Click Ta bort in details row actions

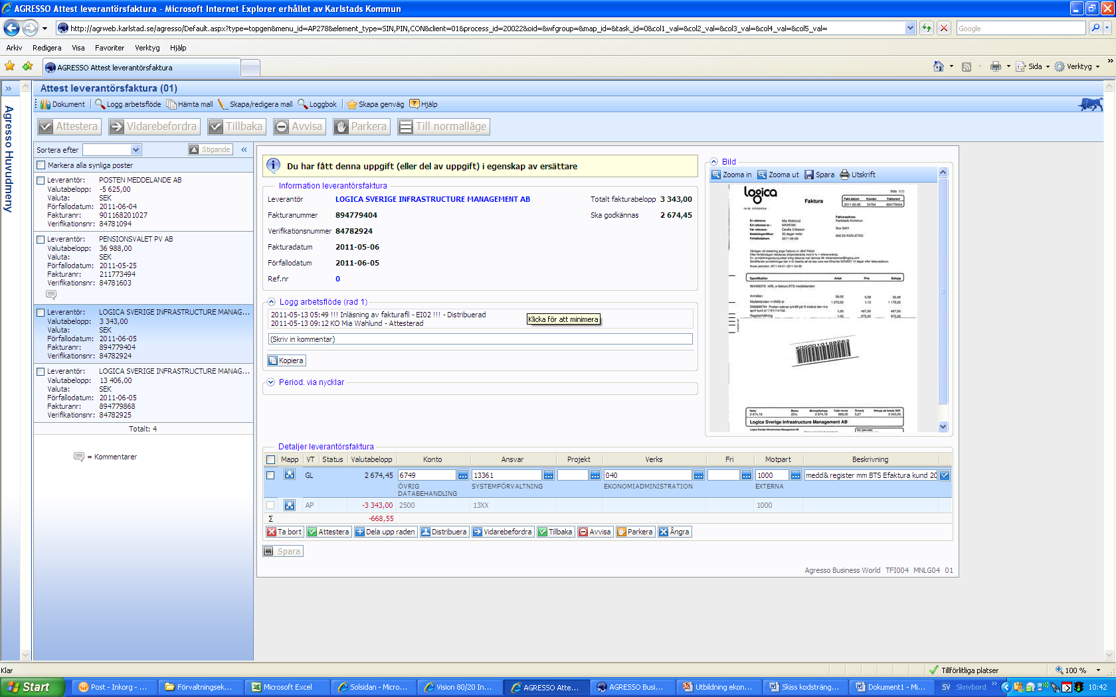pos(284,532)
